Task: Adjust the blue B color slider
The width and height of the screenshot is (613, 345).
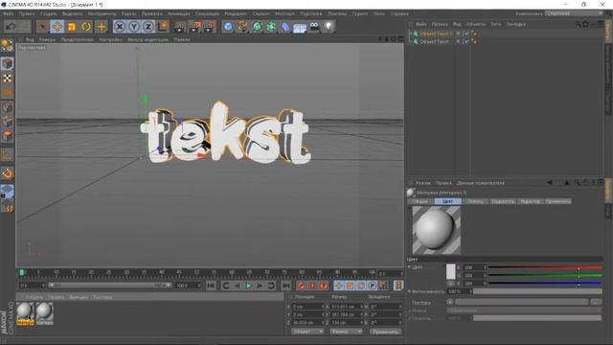Action: pos(545,284)
